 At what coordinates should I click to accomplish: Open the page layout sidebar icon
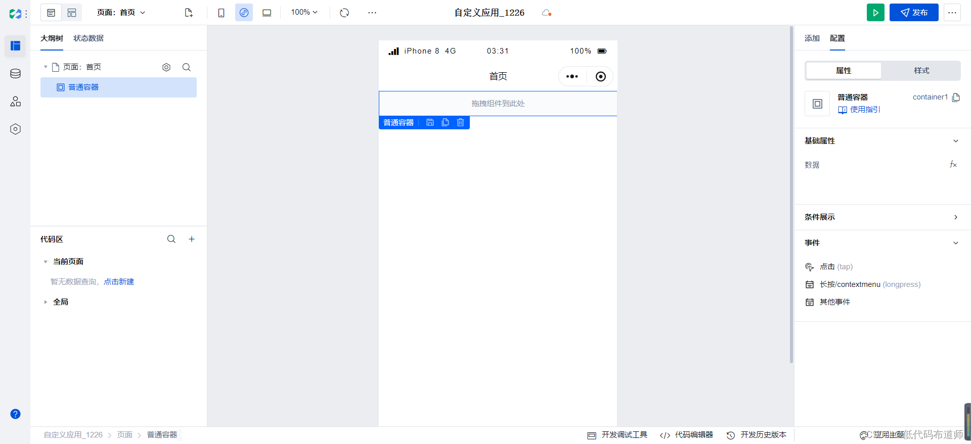point(15,46)
